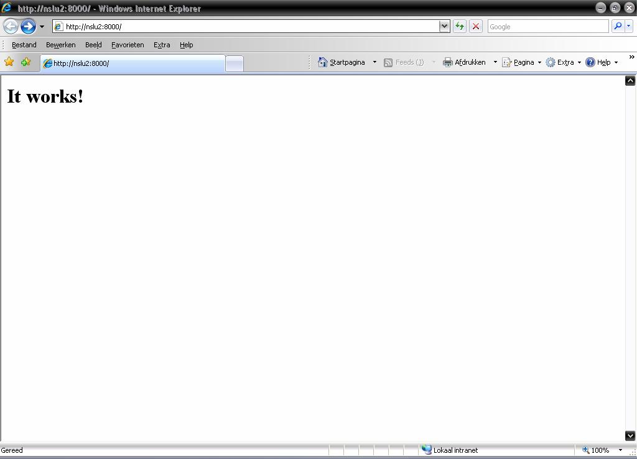Open the Bestand menu
637x459 pixels.
click(x=24, y=45)
